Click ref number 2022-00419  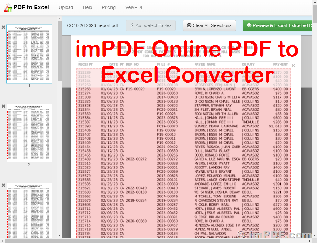click(x=136, y=188)
